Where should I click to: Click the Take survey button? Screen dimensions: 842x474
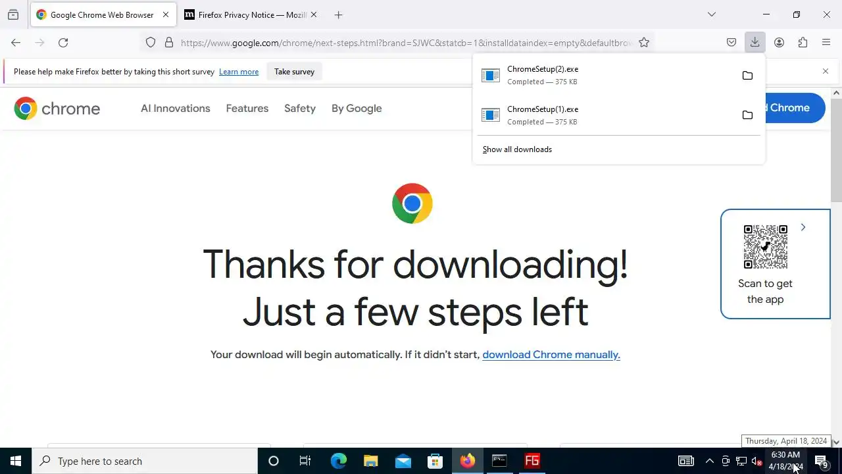coord(294,72)
